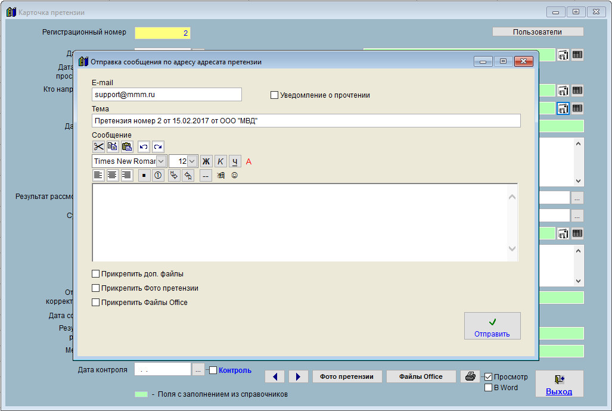Click the printer icon
Screen dimensions: 612x411
tap(470, 376)
